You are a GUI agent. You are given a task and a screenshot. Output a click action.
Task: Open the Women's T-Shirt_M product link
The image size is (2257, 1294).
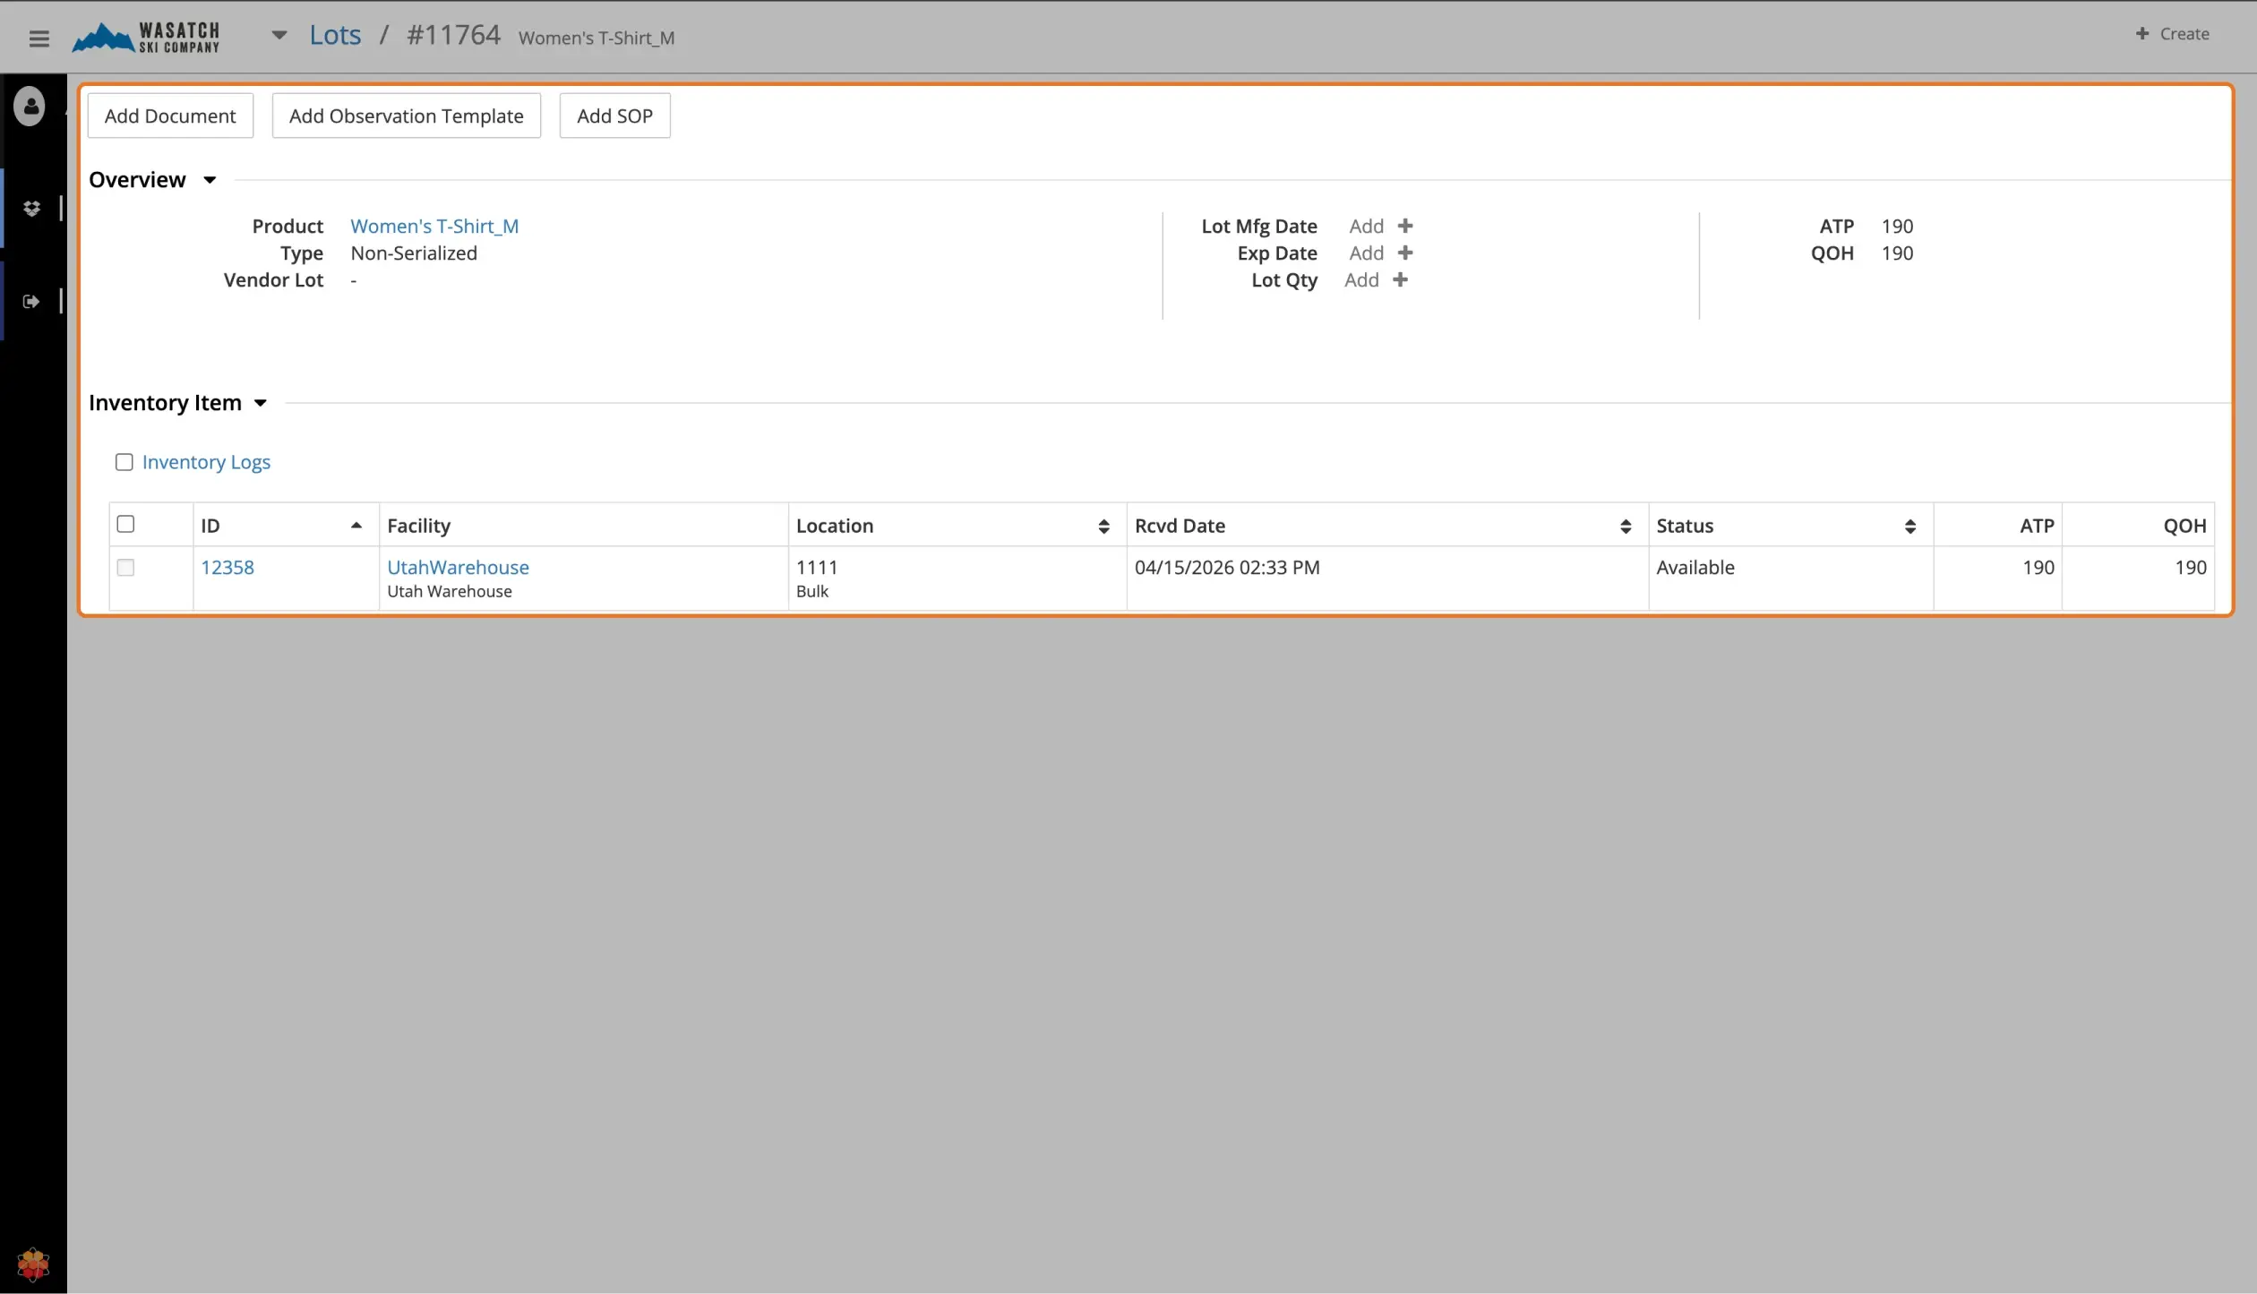pyautogui.click(x=434, y=226)
